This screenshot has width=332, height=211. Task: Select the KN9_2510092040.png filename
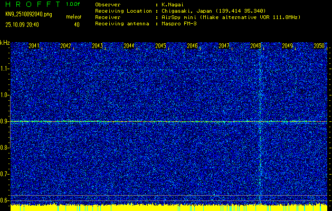click(x=29, y=14)
